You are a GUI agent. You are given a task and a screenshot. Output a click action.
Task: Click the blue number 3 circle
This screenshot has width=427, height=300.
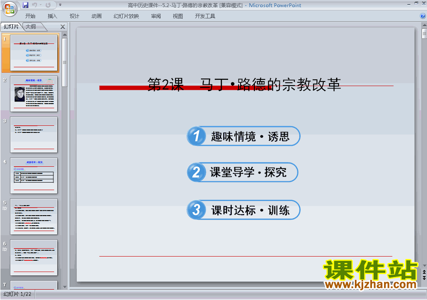pos(196,210)
